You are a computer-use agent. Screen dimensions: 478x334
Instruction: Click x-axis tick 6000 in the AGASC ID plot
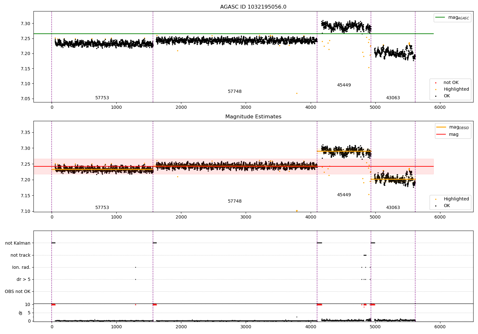(x=440, y=108)
